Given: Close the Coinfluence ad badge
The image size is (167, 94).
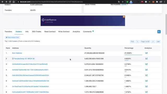Looking at the screenshot, I should pos(124,17).
